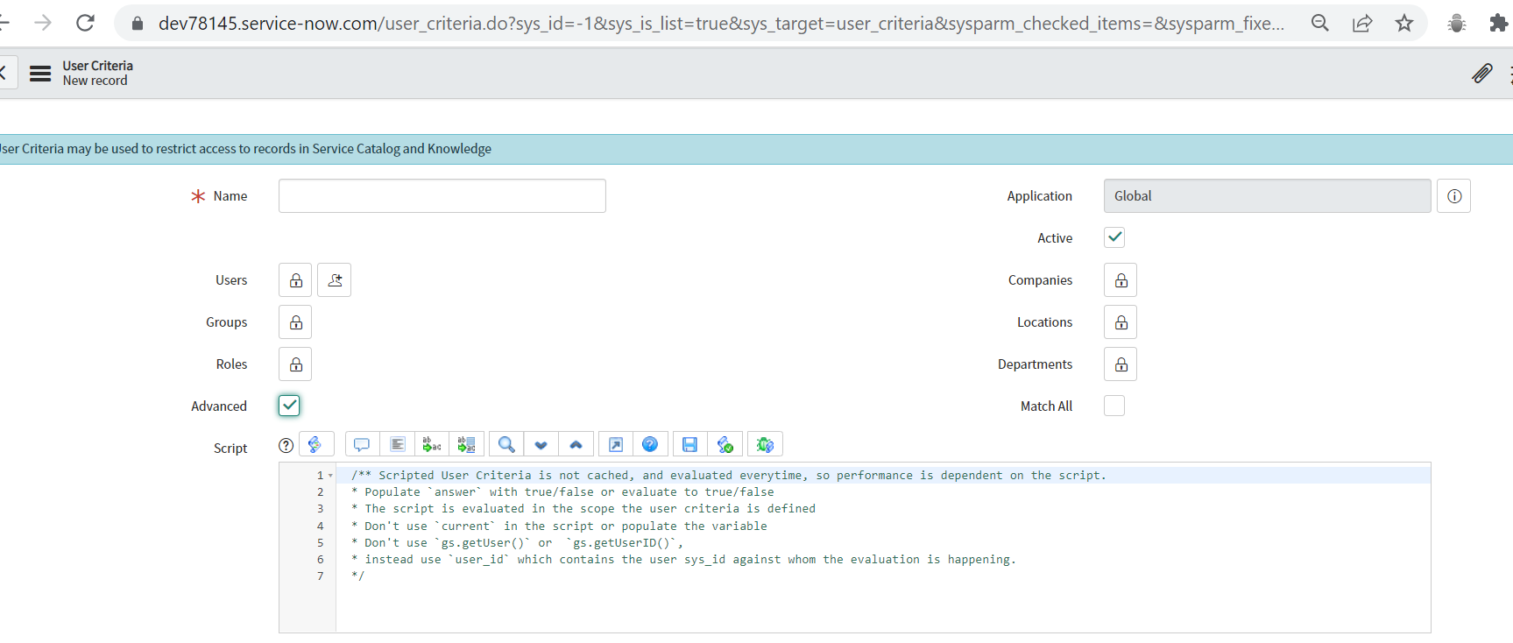
Task: Click the bug extension icon in browser toolbar
Action: (1457, 23)
